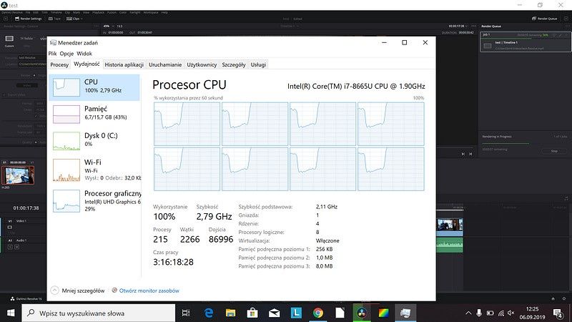
Task: Click the Wątki count 2266
Action: (x=189, y=240)
